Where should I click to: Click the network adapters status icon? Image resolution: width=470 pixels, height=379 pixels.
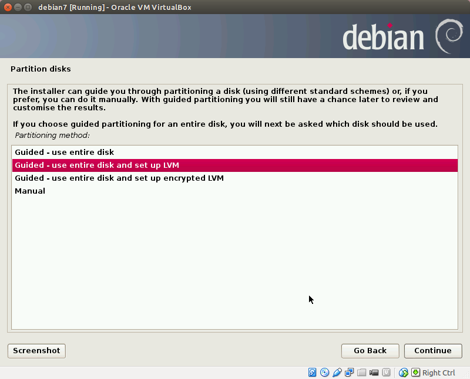click(x=349, y=373)
